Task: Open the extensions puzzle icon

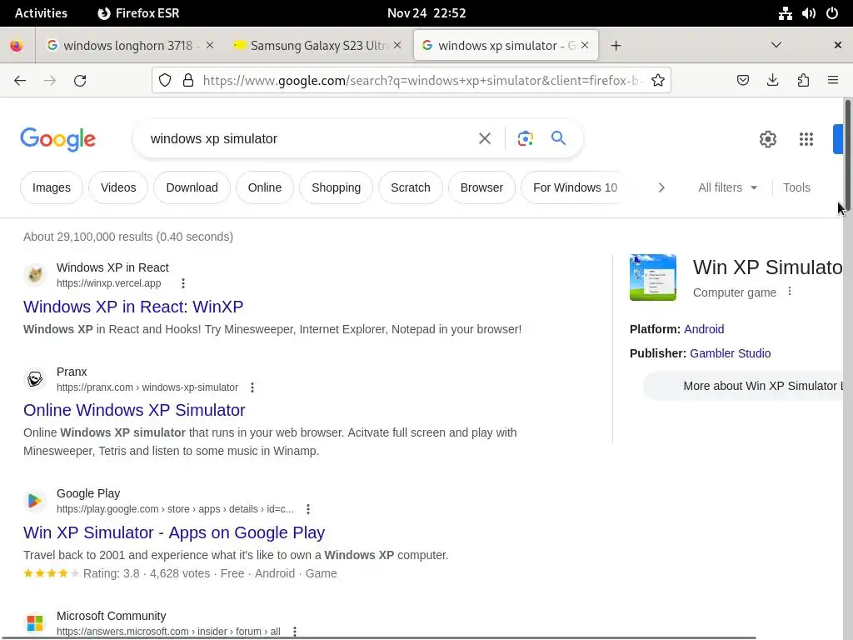Action: click(x=803, y=81)
